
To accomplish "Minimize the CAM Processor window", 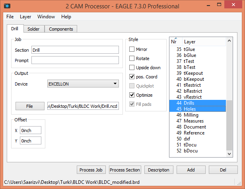I will [x=208, y=6].
